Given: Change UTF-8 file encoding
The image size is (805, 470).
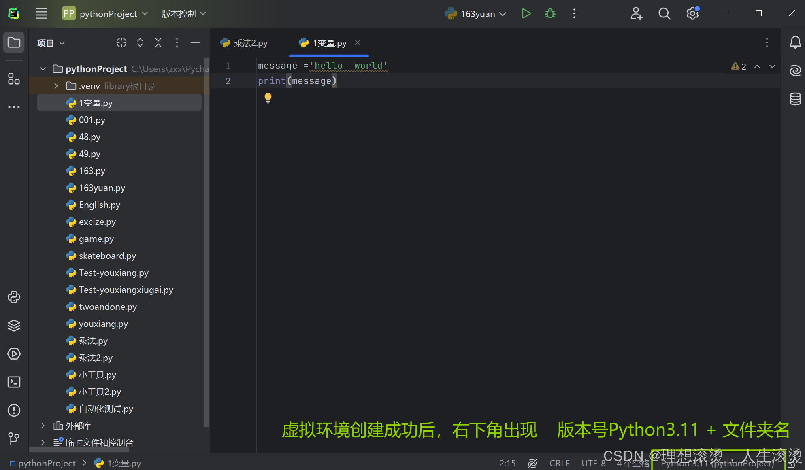Looking at the screenshot, I should [594, 463].
